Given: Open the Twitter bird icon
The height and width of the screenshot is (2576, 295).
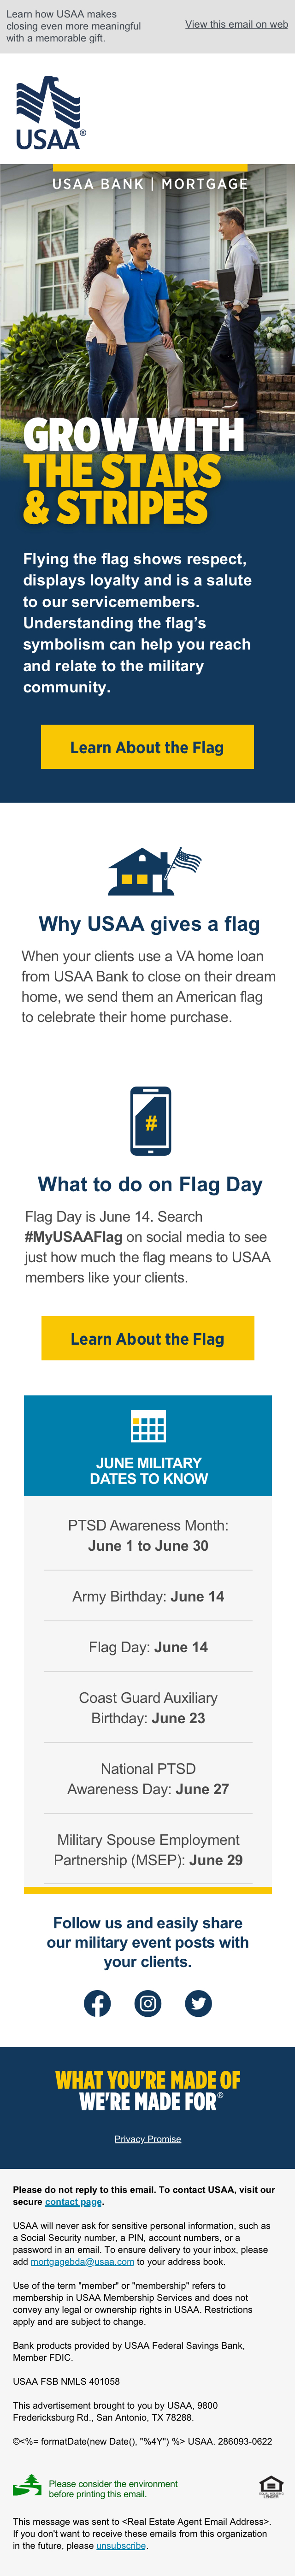Looking at the screenshot, I should [199, 2003].
